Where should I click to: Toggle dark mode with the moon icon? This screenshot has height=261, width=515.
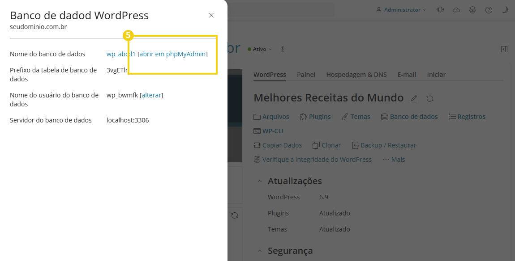click(505, 9)
